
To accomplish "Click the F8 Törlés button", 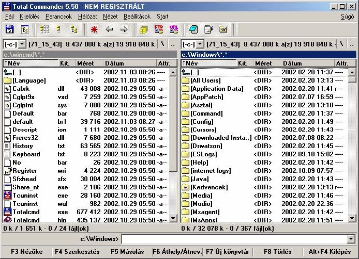I will [278, 252].
